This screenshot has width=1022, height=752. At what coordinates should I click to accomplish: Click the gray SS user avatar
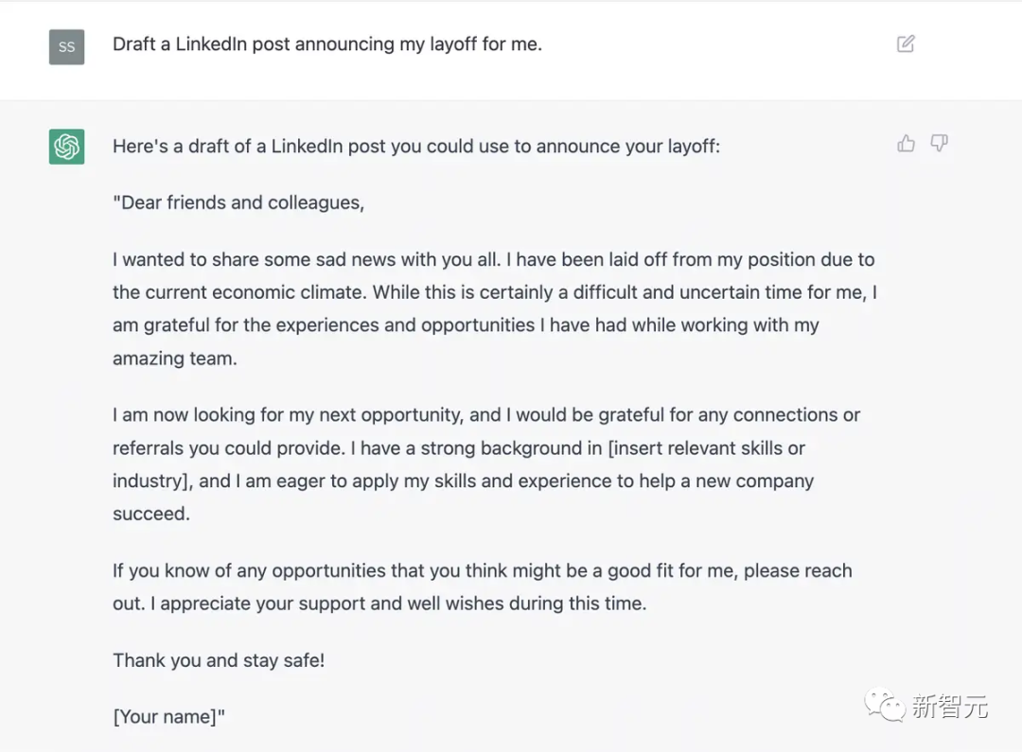pos(66,46)
